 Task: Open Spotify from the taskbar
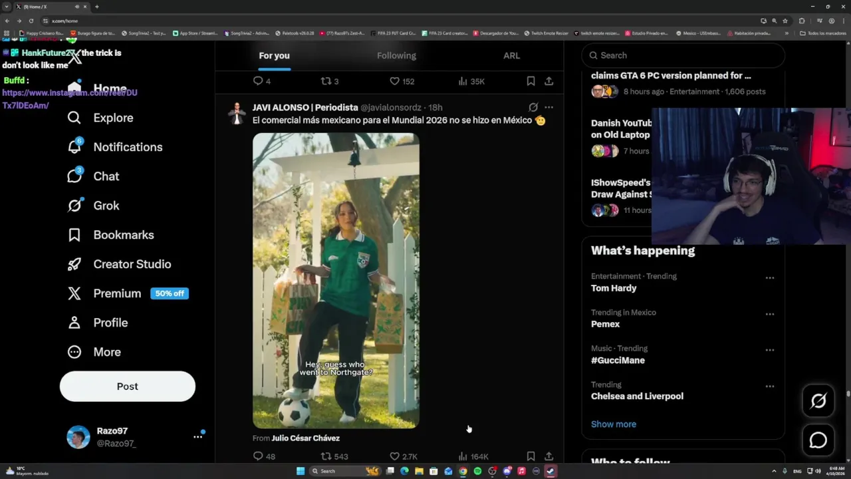477,471
